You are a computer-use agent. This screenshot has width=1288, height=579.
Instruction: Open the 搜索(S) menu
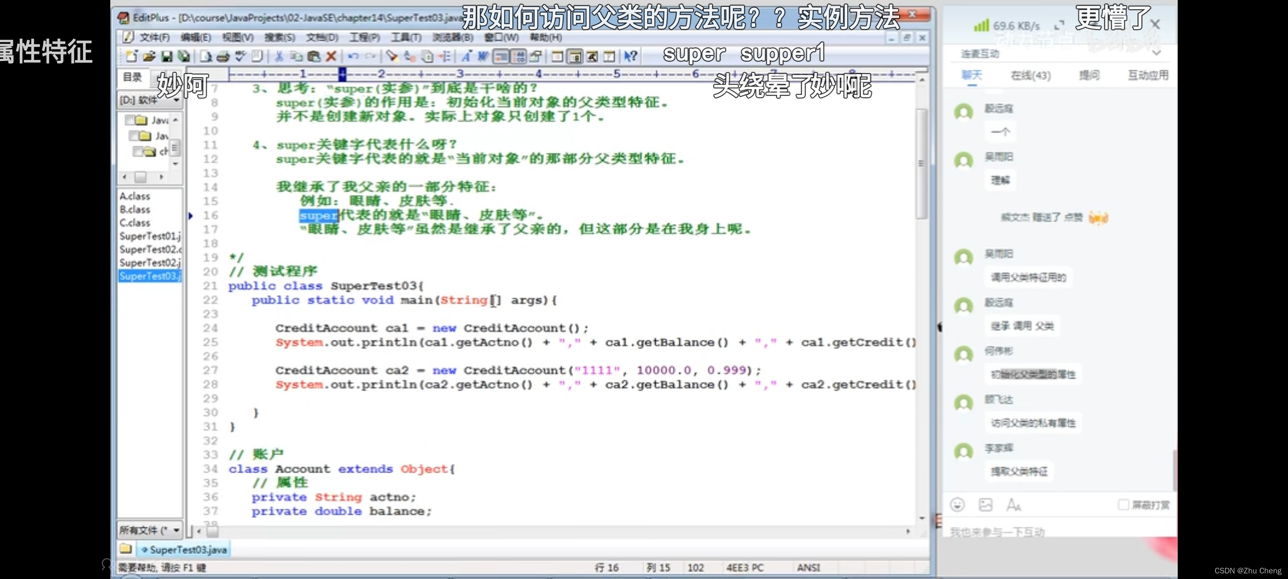click(279, 37)
